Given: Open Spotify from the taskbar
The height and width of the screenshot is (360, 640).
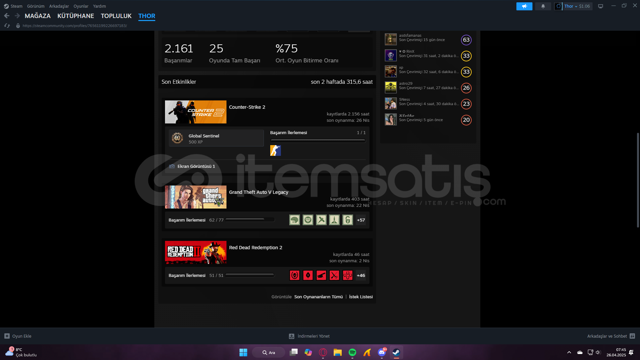Looking at the screenshot, I should [352, 352].
